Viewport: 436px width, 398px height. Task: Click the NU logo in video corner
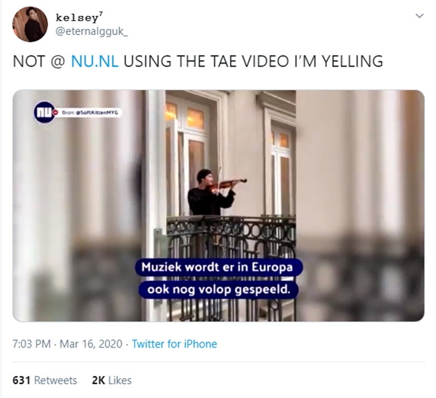44,112
